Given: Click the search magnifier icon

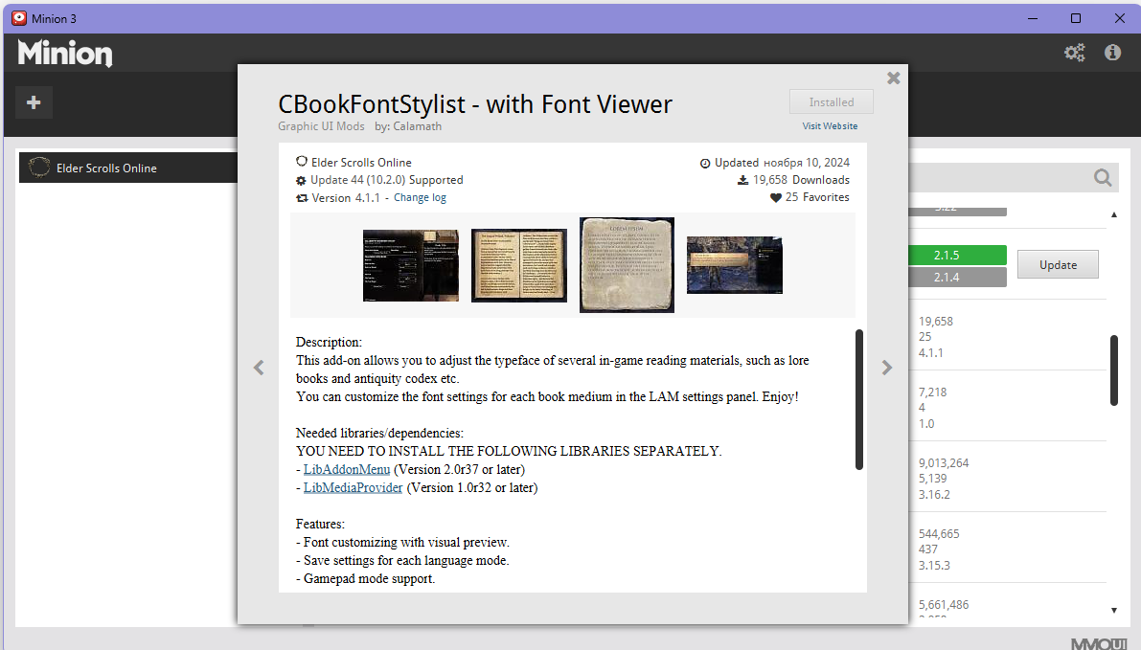Looking at the screenshot, I should click(x=1103, y=177).
